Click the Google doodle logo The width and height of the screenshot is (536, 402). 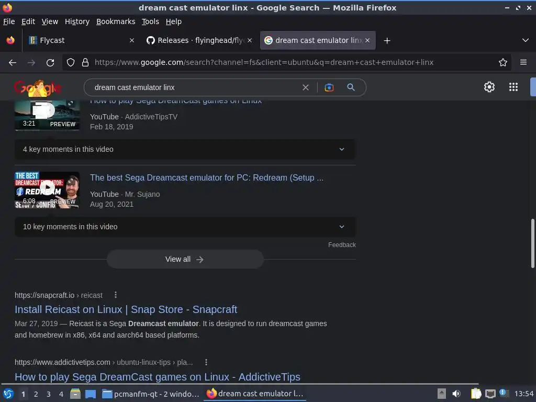point(38,88)
